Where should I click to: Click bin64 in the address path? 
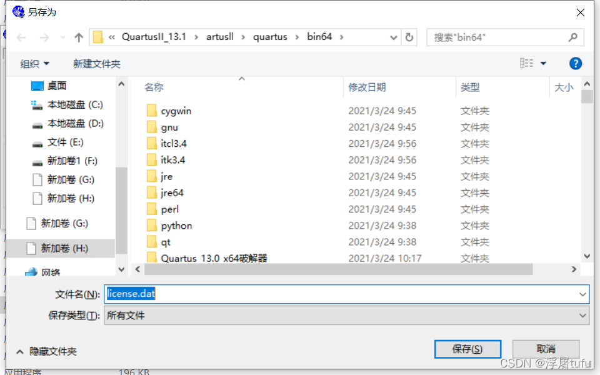click(319, 37)
